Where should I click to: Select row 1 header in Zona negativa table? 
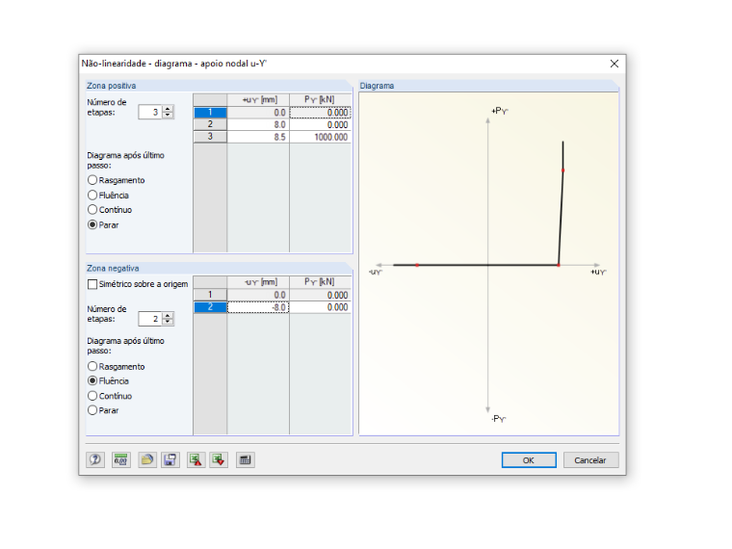click(x=210, y=295)
